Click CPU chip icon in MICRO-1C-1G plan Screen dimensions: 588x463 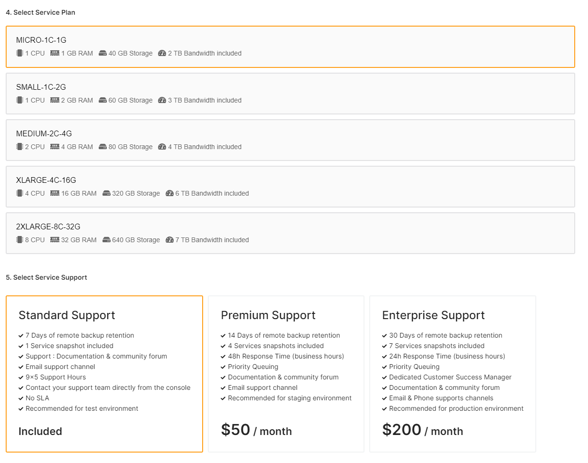point(19,53)
